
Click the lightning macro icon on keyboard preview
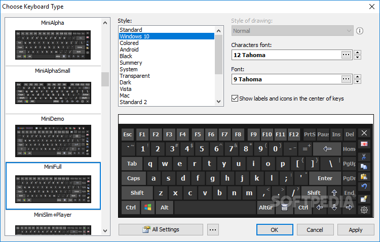tap(364, 199)
